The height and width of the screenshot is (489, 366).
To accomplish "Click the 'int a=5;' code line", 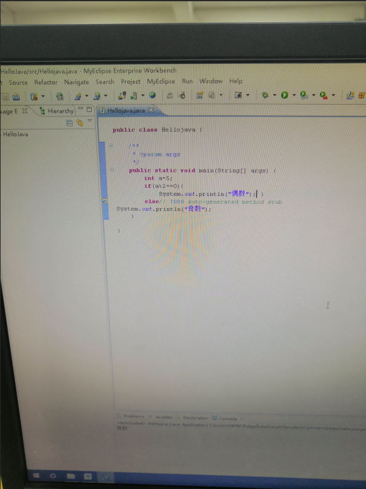I will tap(158, 179).
